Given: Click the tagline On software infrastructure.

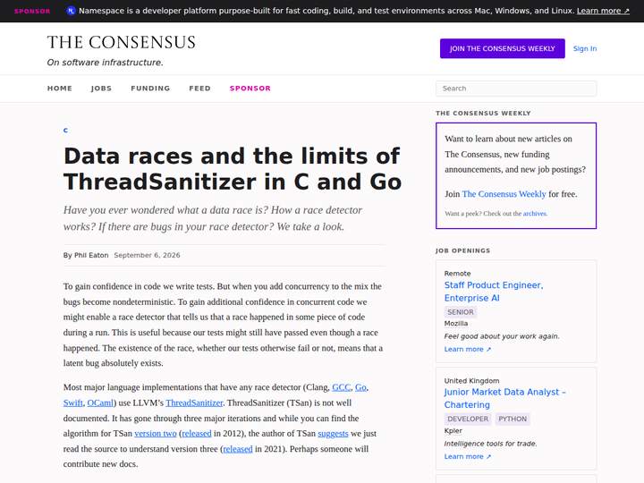Looking at the screenshot, I should (x=106, y=63).
